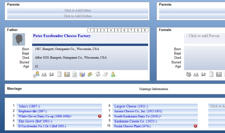Click the red alert icon beside Pacini Cheese Plant
Viewport: 225px width, 133px height.
(195, 126)
